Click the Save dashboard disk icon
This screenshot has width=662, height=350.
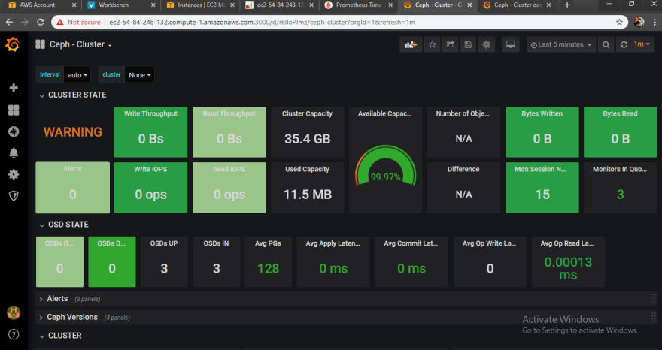coord(468,45)
